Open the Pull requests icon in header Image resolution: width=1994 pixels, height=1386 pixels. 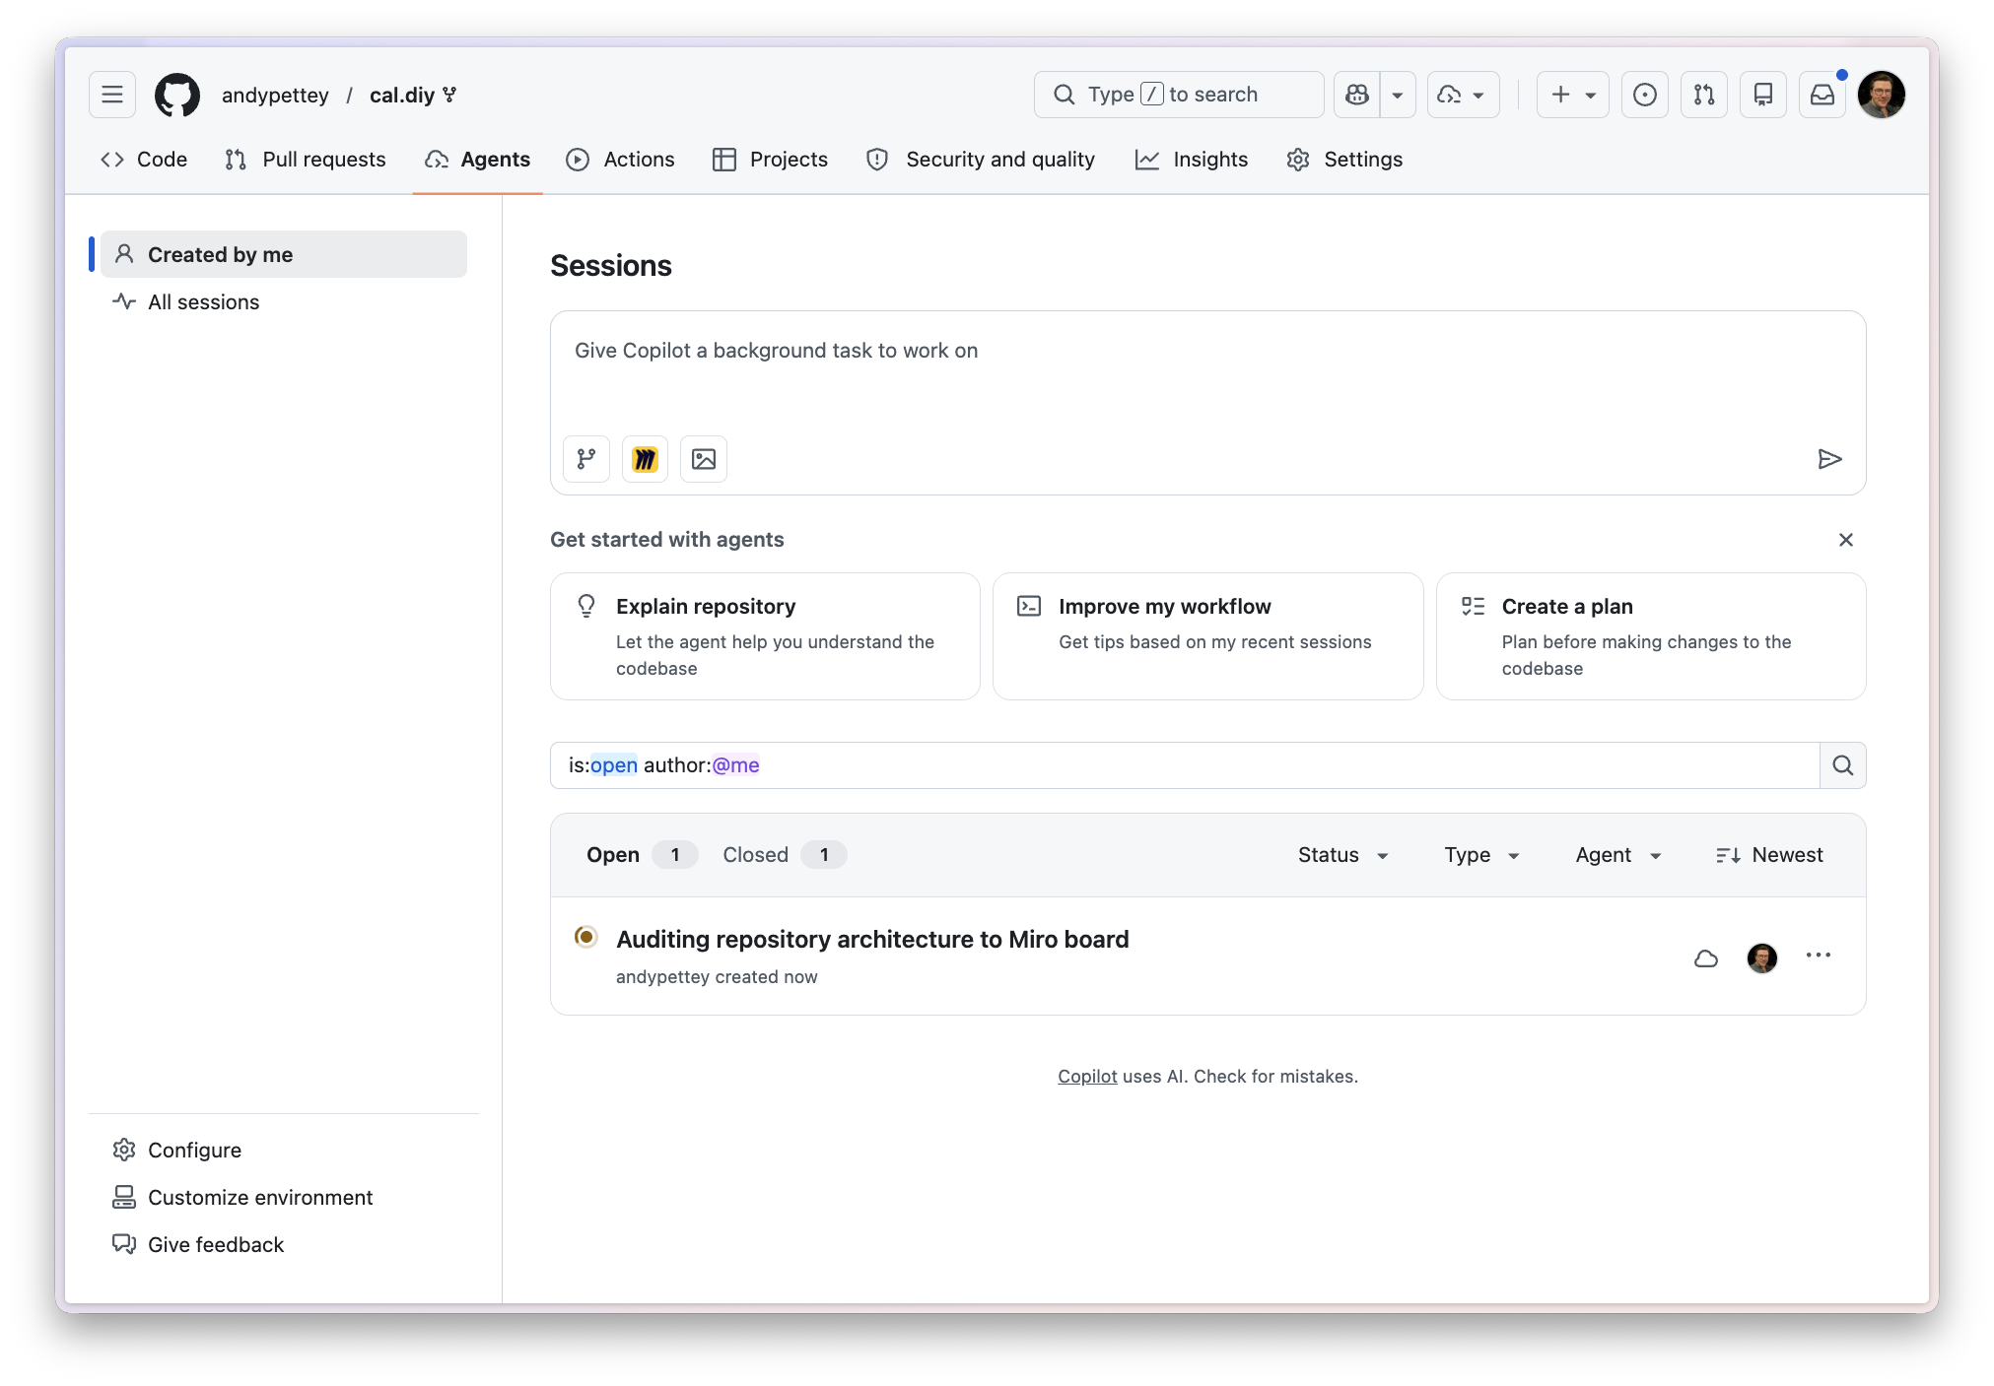(x=1704, y=95)
